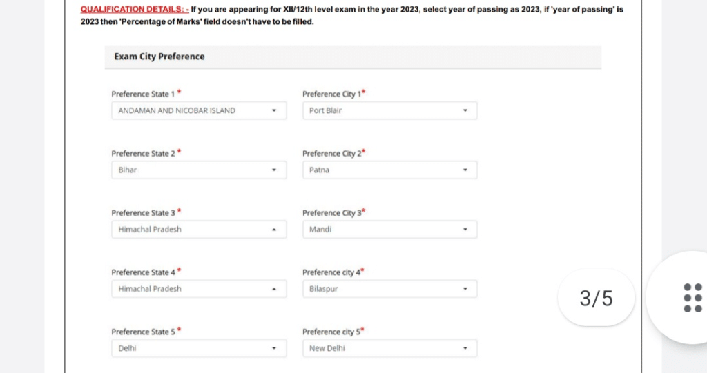This screenshot has width=707, height=373.
Task: Open the six-dot grid floating button
Action: tap(692, 298)
